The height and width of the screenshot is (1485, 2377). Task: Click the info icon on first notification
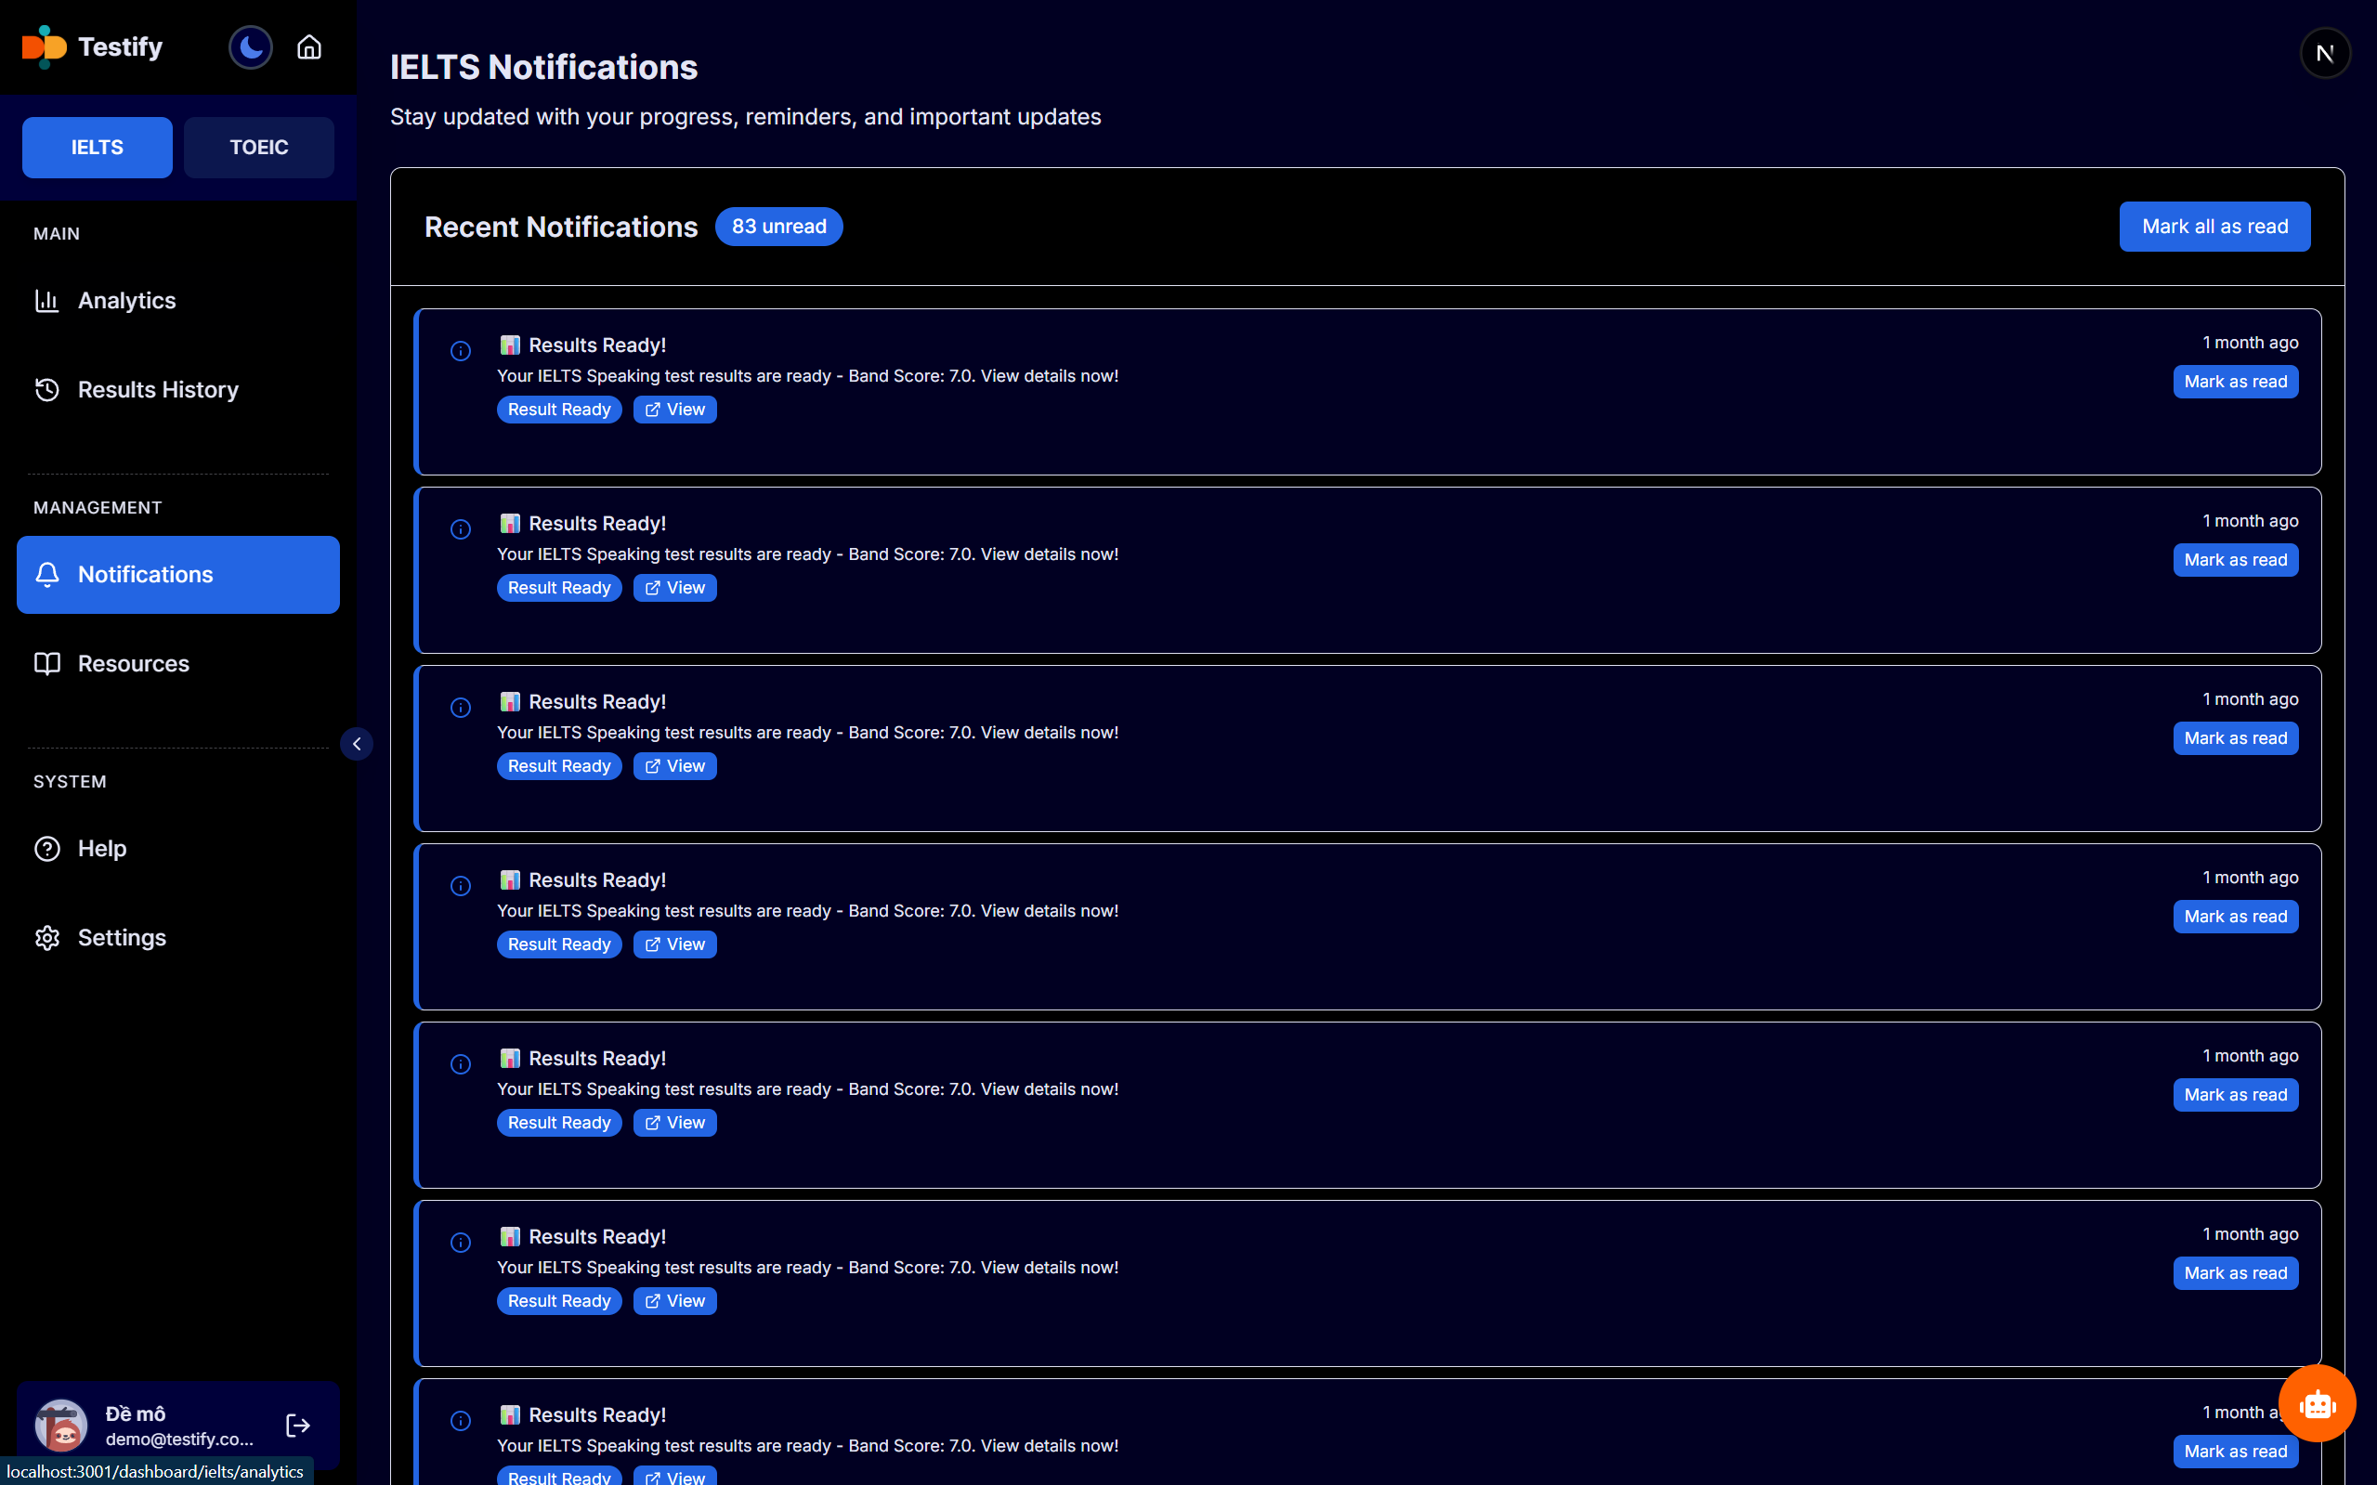click(461, 351)
